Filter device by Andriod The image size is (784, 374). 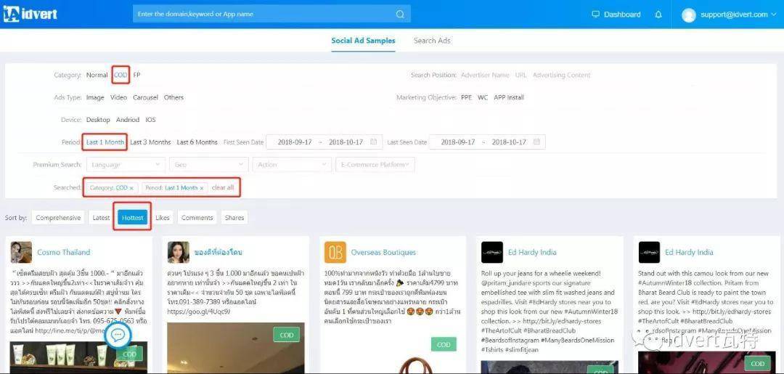tap(128, 120)
